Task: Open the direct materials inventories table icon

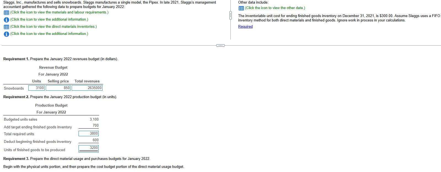Action: pyautogui.click(x=6, y=27)
